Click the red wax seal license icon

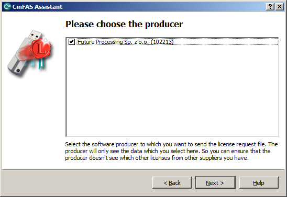[x=41, y=49]
